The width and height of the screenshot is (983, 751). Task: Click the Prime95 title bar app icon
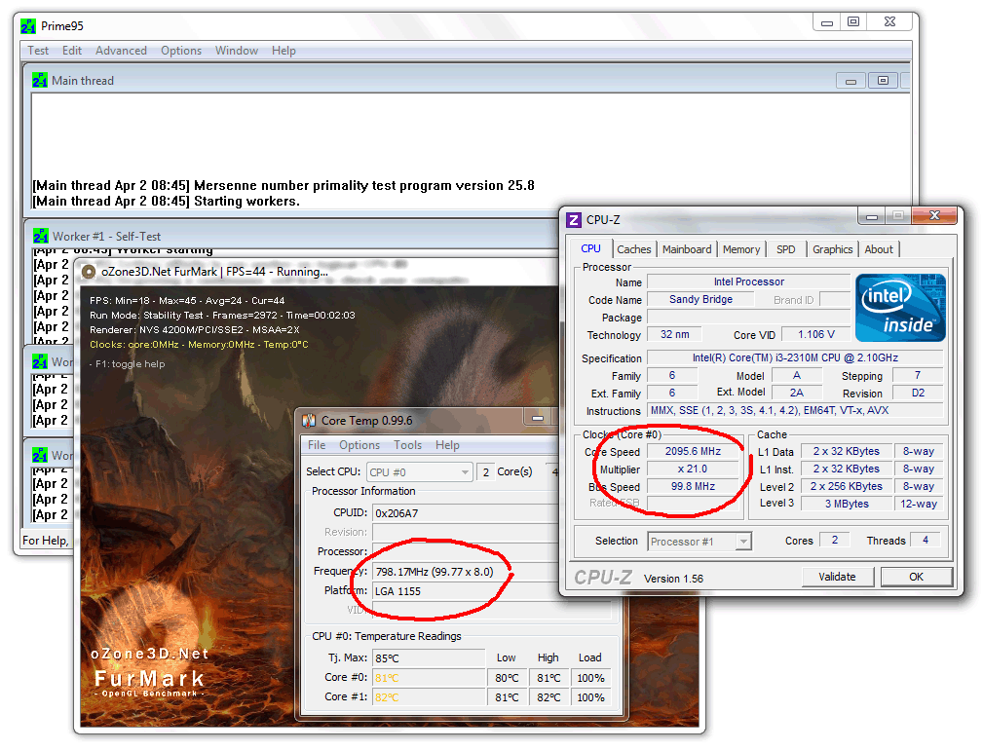[x=29, y=26]
